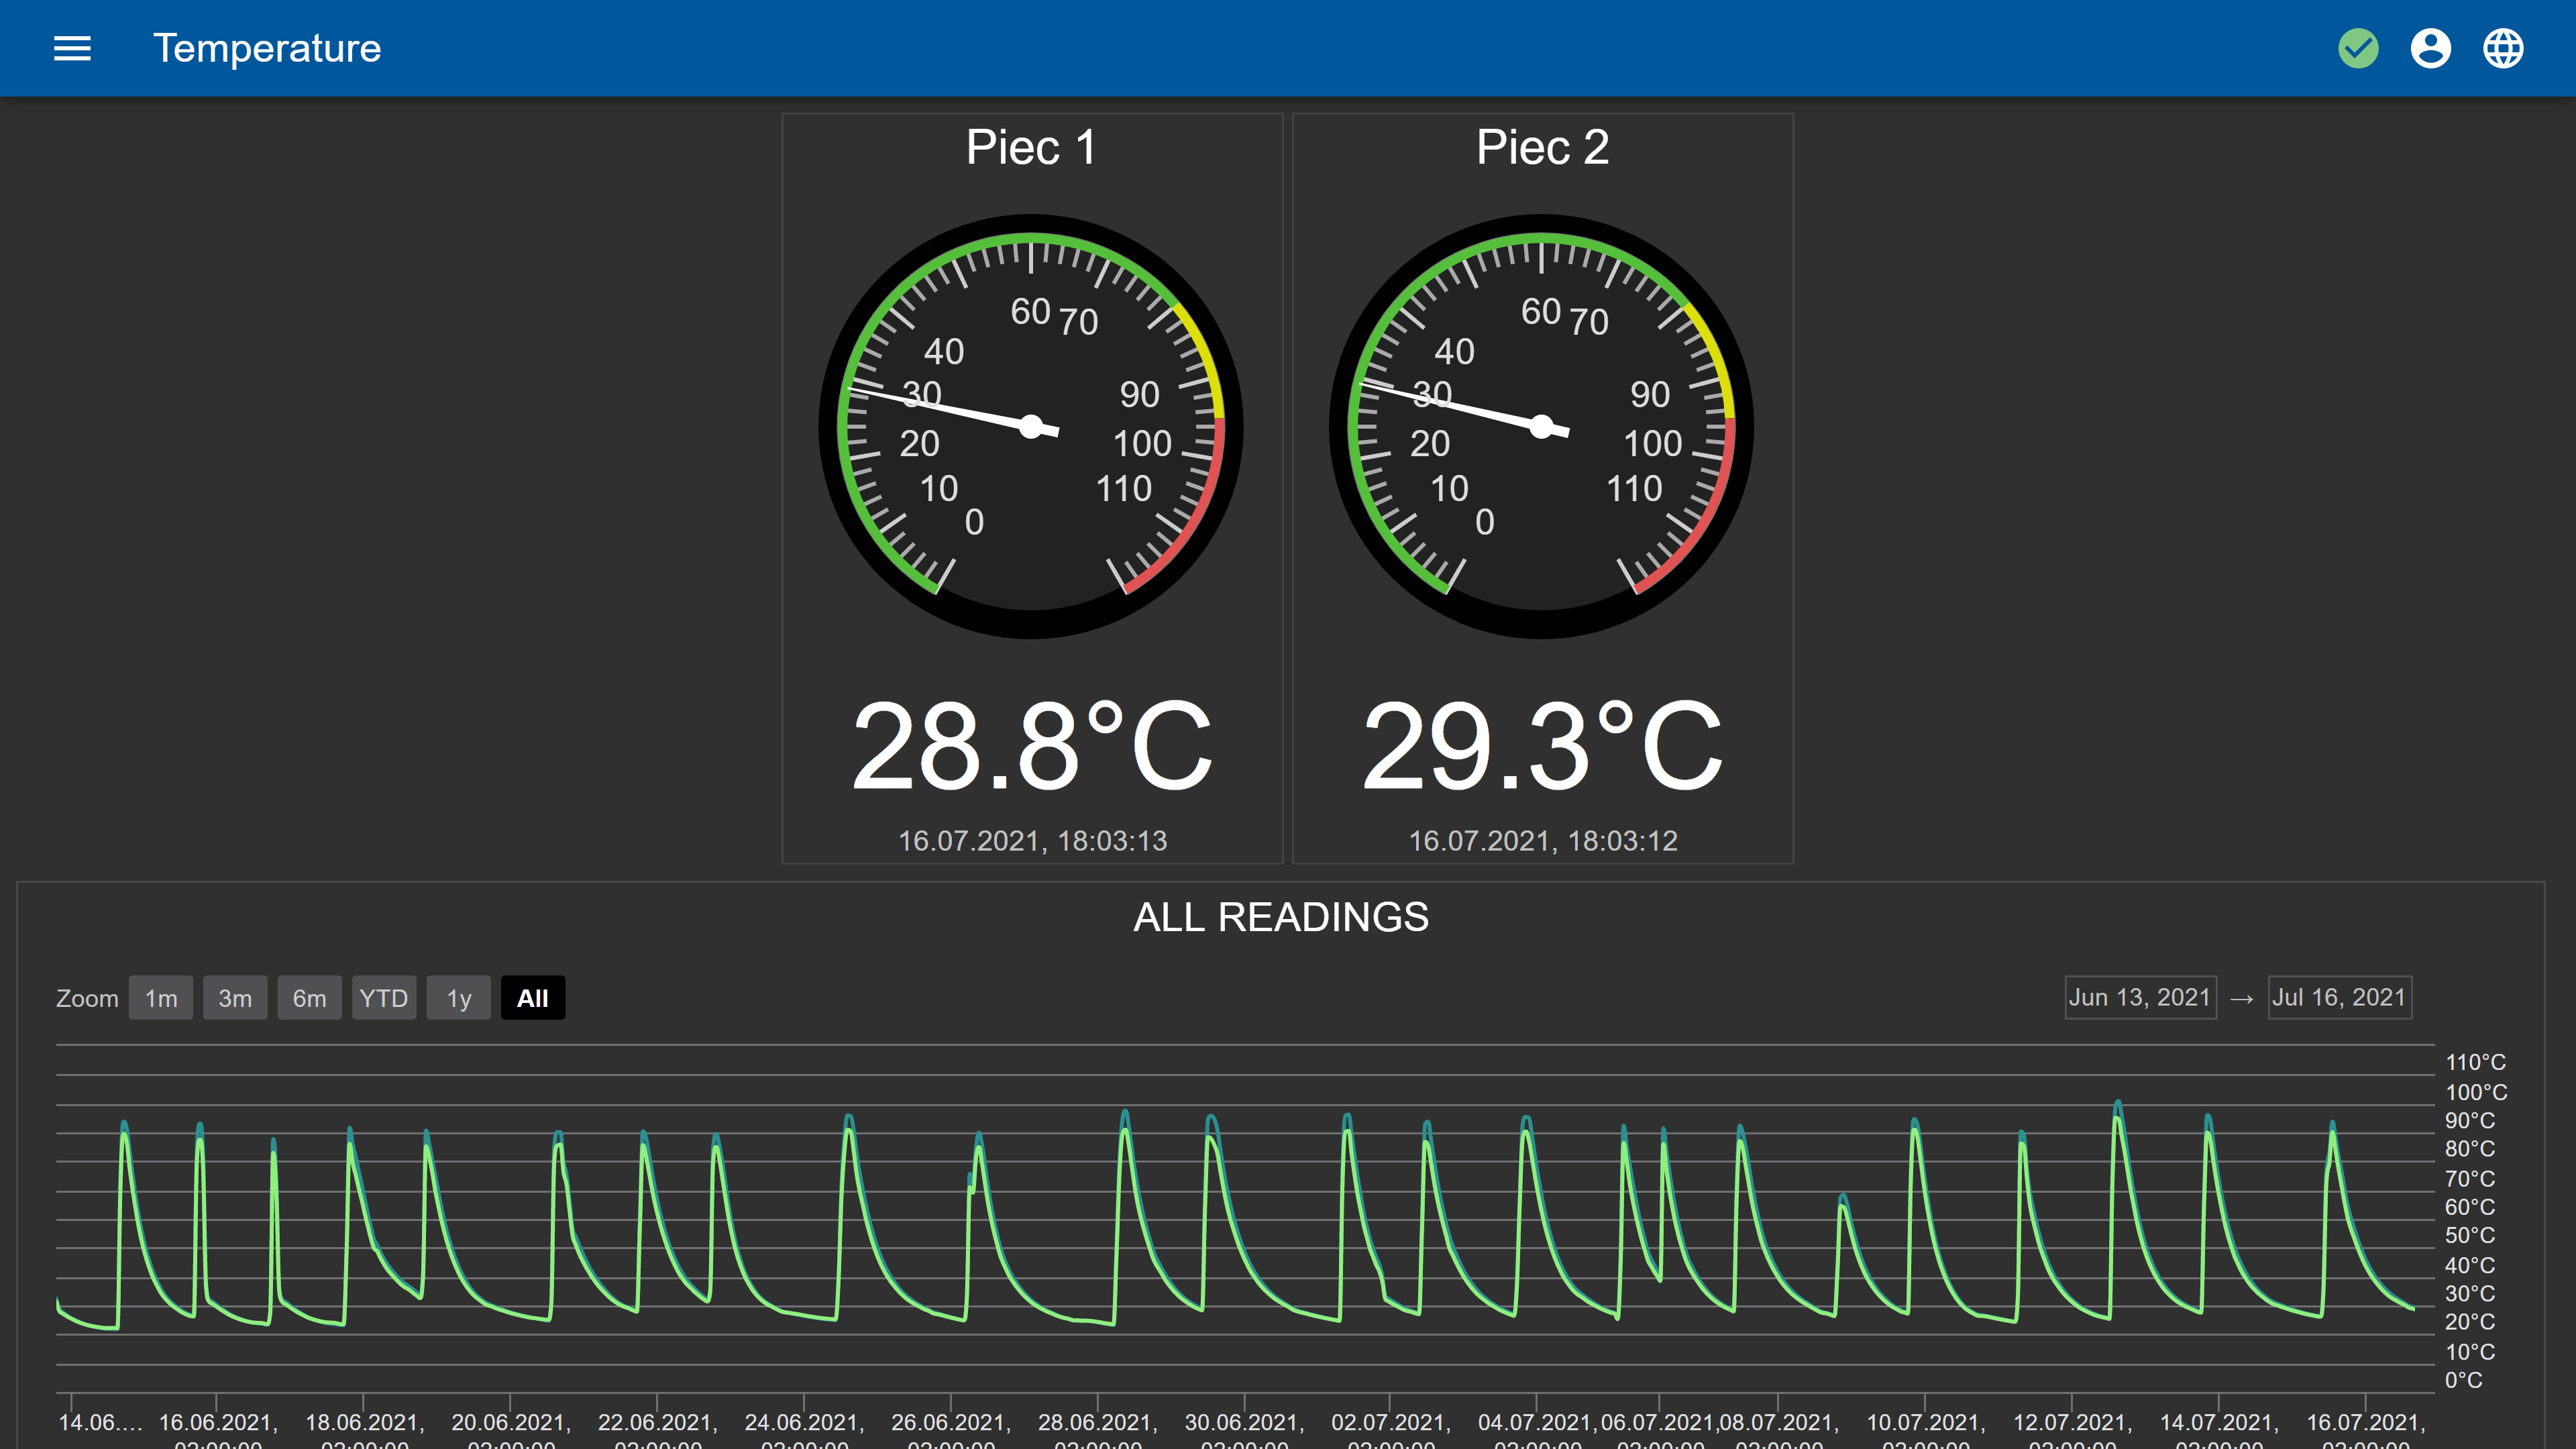Click the ALL READINGS chart title
2576x1449 pixels.
(1281, 917)
